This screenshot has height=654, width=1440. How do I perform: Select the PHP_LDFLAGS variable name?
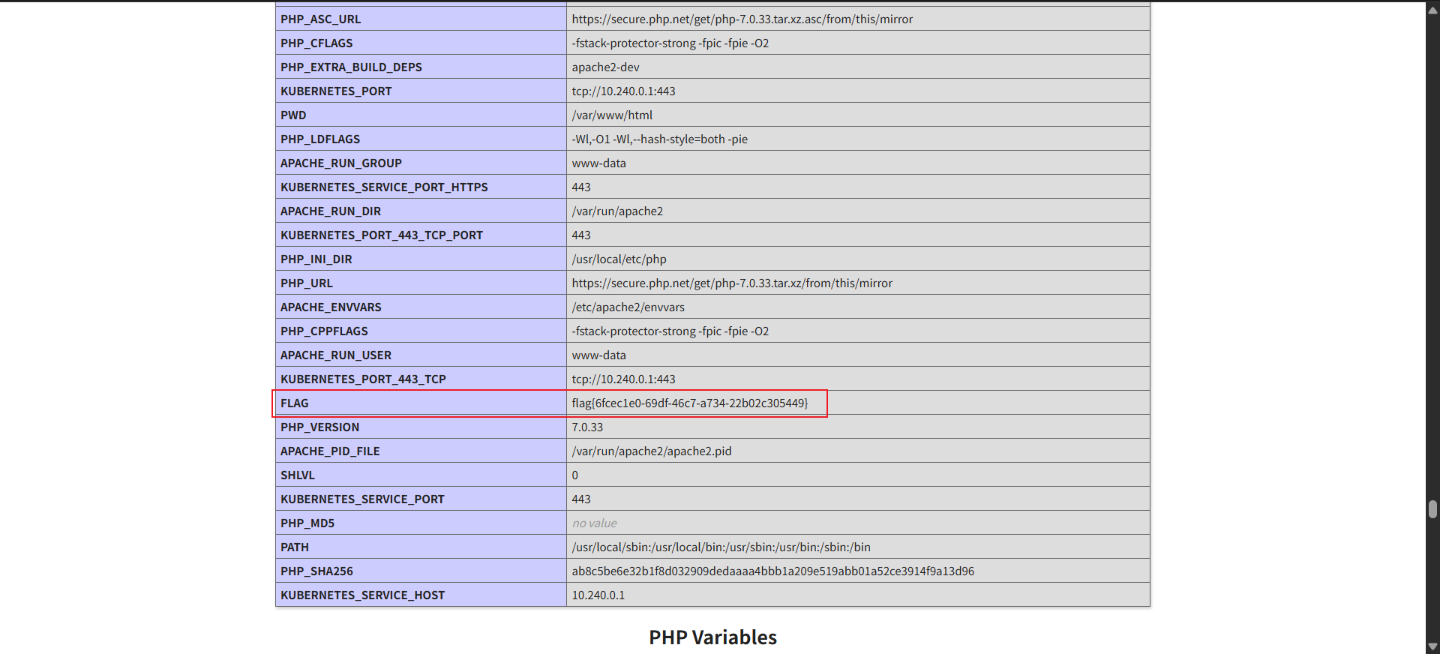point(320,139)
